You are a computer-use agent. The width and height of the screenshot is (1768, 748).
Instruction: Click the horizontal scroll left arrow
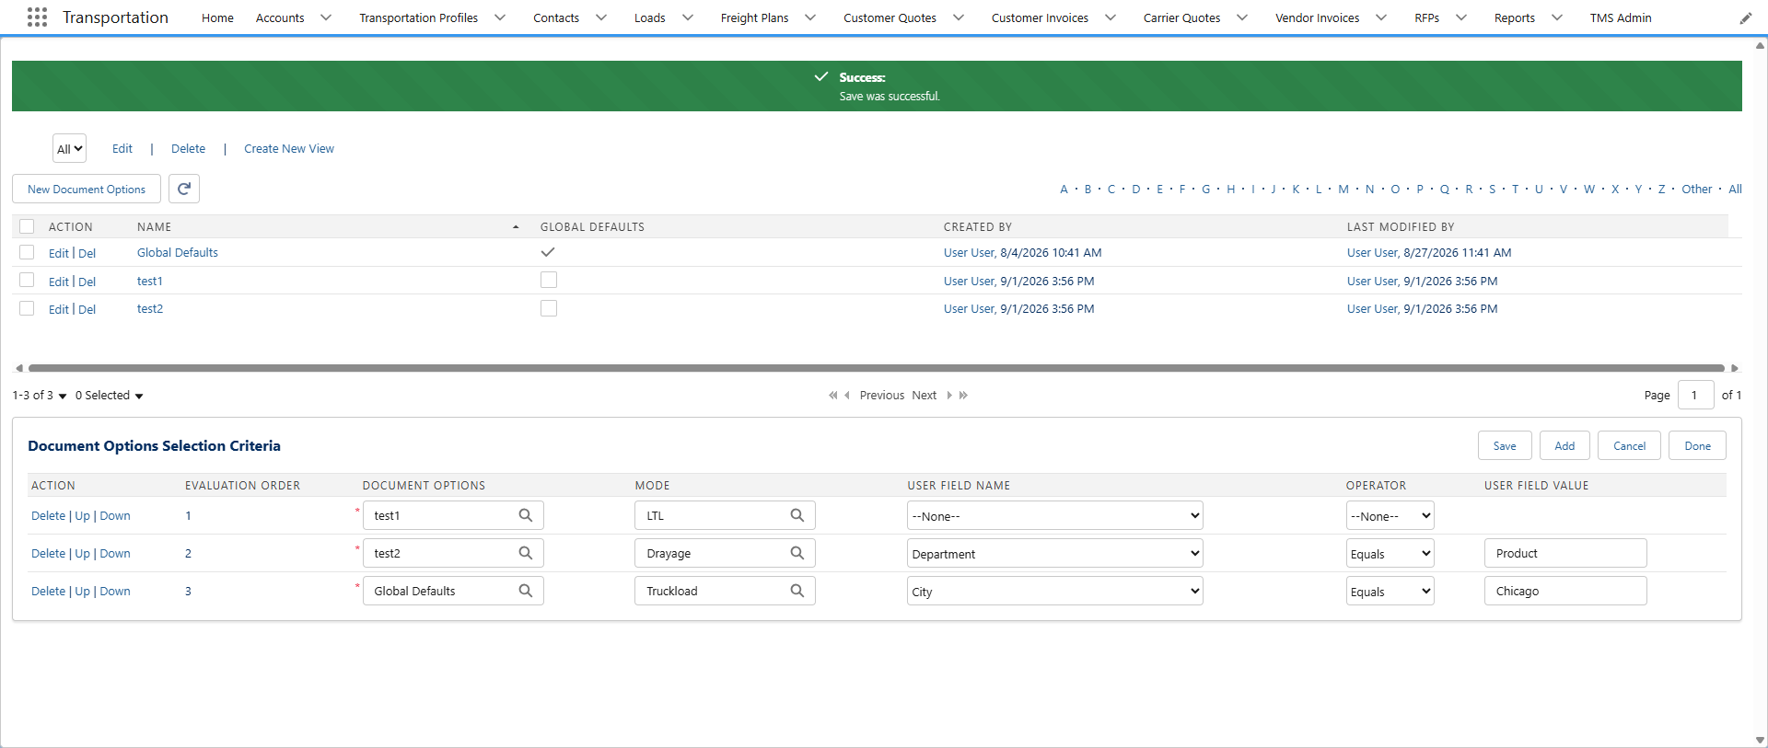pyautogui.click(x=18, y=368)
